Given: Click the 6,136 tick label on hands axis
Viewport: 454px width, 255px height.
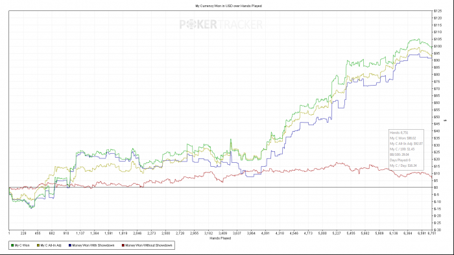Looking at the screenshot, I should pyautogui.click(x=394, y=234).
